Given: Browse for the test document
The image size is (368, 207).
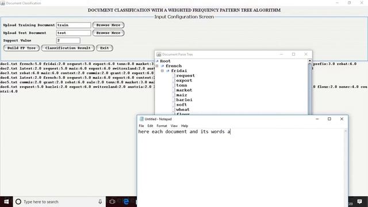Looking at the screenshot, I should [x=108, y=33].
